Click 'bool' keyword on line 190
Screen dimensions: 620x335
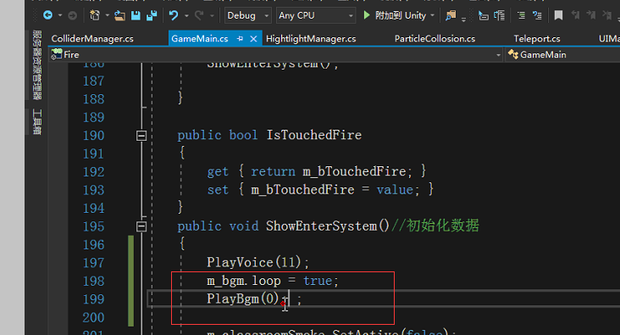click(x=243, y=136)
